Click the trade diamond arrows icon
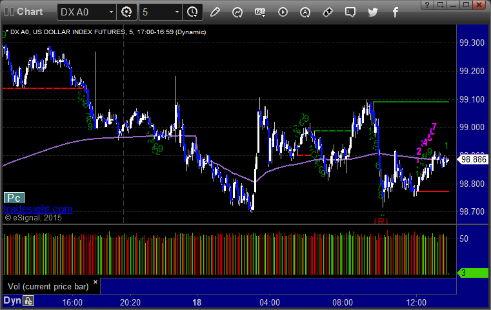Viewport: 491px width, 310px height. point(328,12)
